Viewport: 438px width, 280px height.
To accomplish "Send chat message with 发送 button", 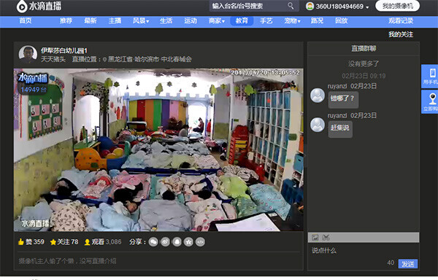I will [x=408, y=263].
